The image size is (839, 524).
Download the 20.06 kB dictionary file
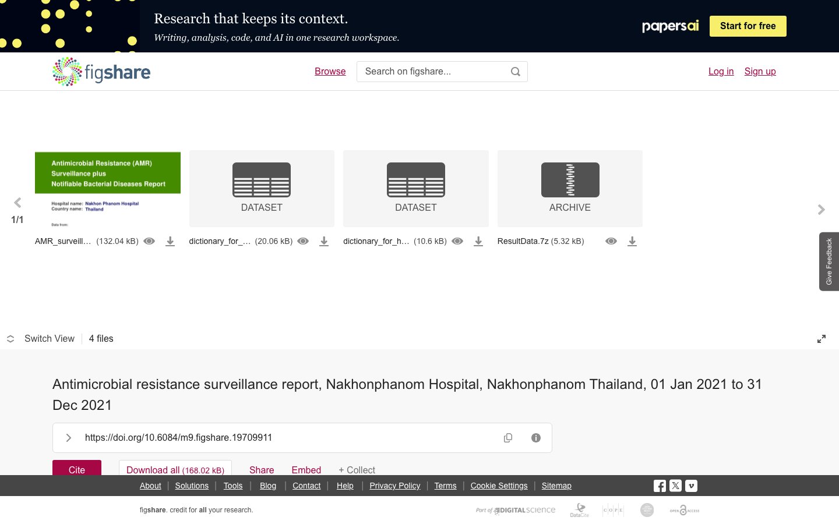coord(324,241)
